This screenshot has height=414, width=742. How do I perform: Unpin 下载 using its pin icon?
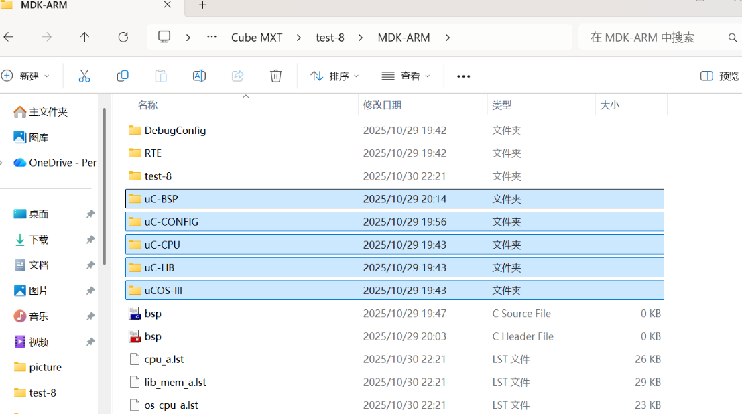pyautogui.click(x=90, y=239)
